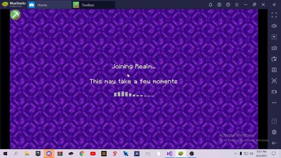The width and height of the screenshot is (281, 158).
Task: Open Windows Action Center notifications
Action: (274, 154)
